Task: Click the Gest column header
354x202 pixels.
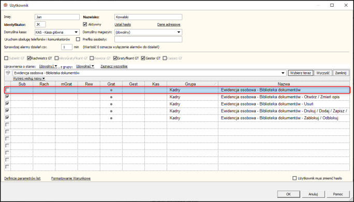Action: click(x=134, y=84)
